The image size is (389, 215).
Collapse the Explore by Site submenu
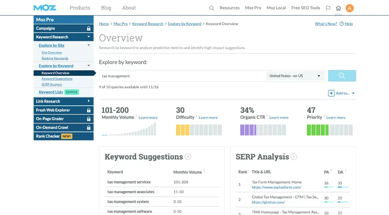(x=89, y=45)
